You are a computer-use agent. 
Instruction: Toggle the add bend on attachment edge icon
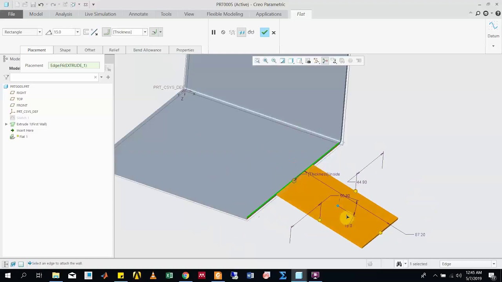tap(106, 32)
